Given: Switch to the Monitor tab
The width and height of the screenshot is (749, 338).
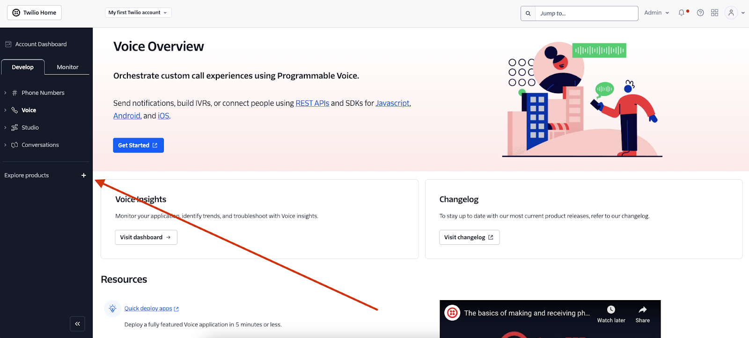Looking at the screenshot, I should coord(67,67).
